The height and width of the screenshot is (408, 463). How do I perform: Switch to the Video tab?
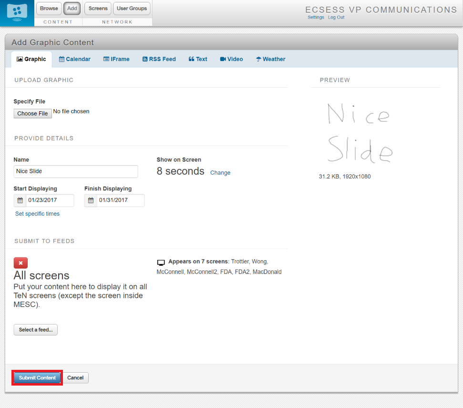pos(232,59)
